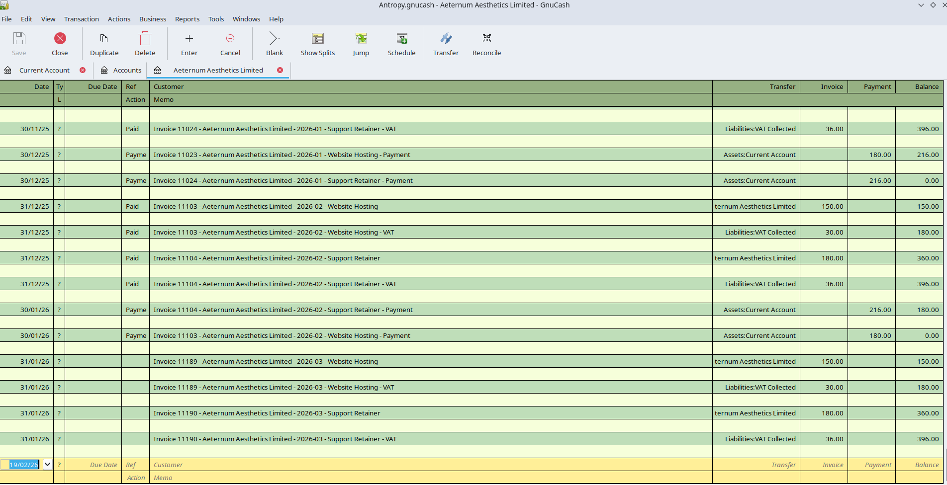Viewport: 947px width, 485px height.
Task: Switch to the Current Account tab
Action: click(x=44, y=70)
